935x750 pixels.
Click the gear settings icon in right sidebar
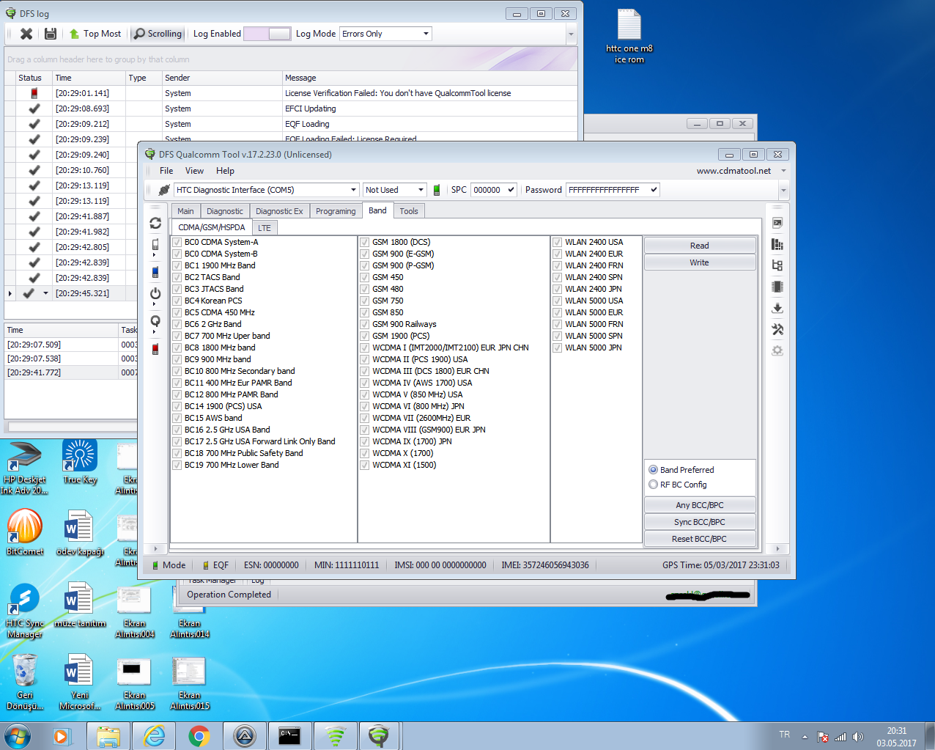click(777, 350)
